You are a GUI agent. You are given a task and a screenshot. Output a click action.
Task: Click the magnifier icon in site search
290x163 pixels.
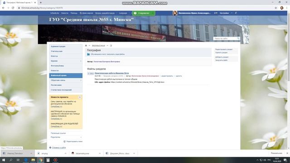click(x=238, y=38)
